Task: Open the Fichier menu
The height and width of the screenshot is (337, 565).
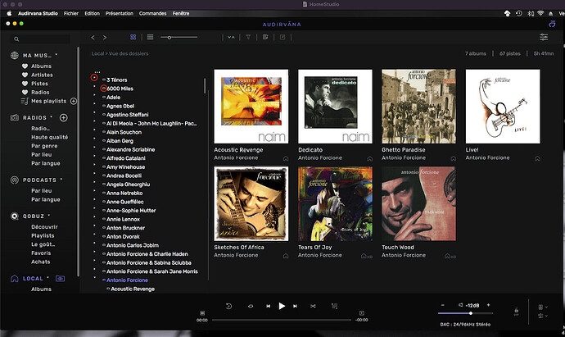Action: [x=71, y=13]
